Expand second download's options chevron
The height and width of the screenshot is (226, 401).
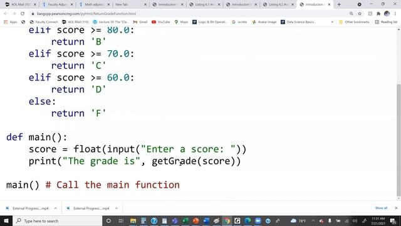(117, 208)
